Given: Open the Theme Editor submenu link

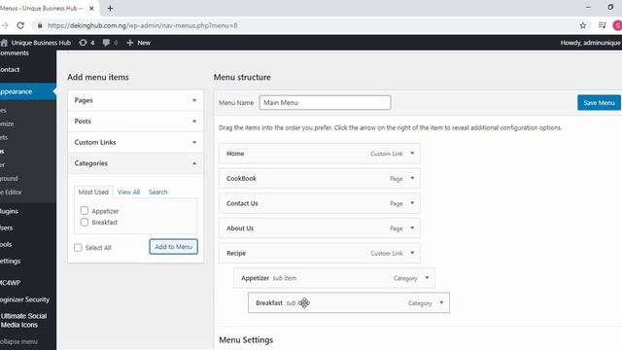Looking at the screenshot, I should click(11, 192).
